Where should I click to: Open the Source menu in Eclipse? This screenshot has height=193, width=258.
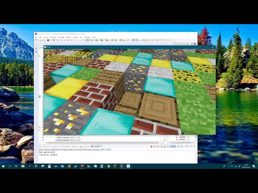pos(46,37)
